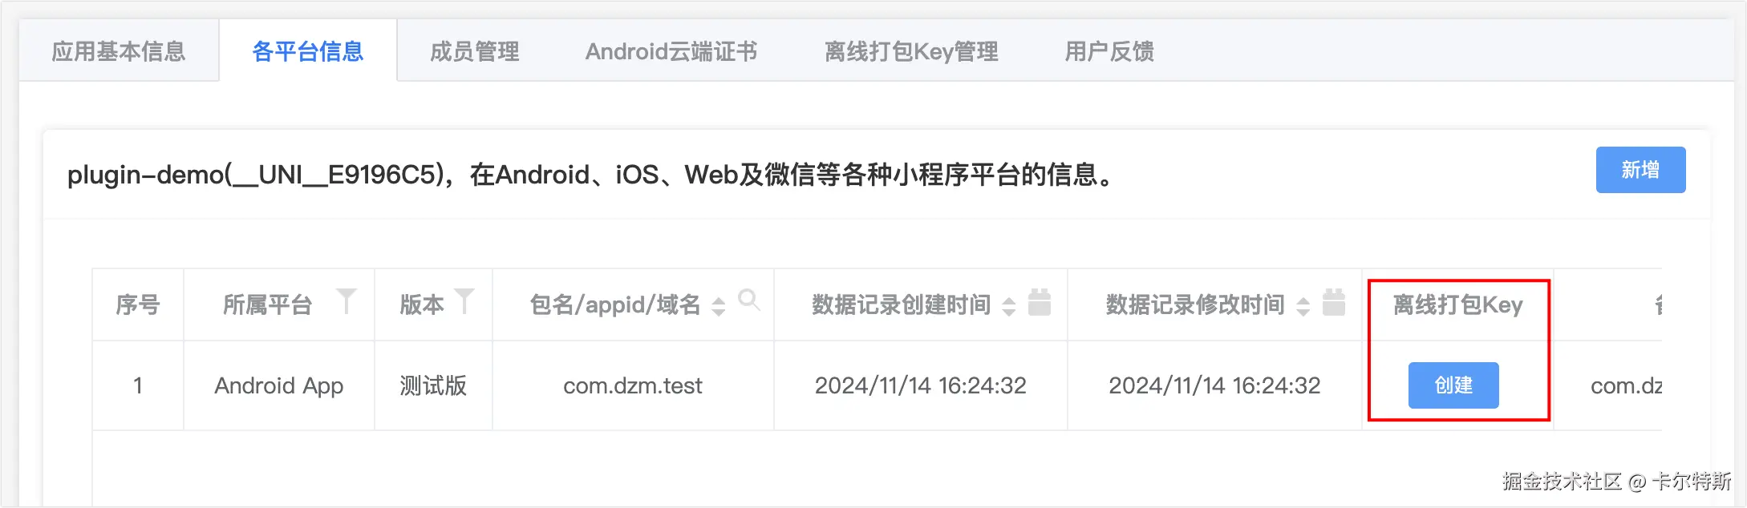Go to Android云端证书 tab
The height and width of the screenshot is (508, 1747).
[671, 51]
